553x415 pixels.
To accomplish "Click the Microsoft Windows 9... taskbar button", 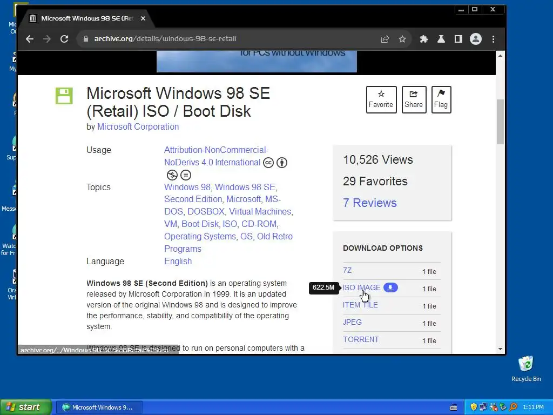I will click(x=99, y=407).
